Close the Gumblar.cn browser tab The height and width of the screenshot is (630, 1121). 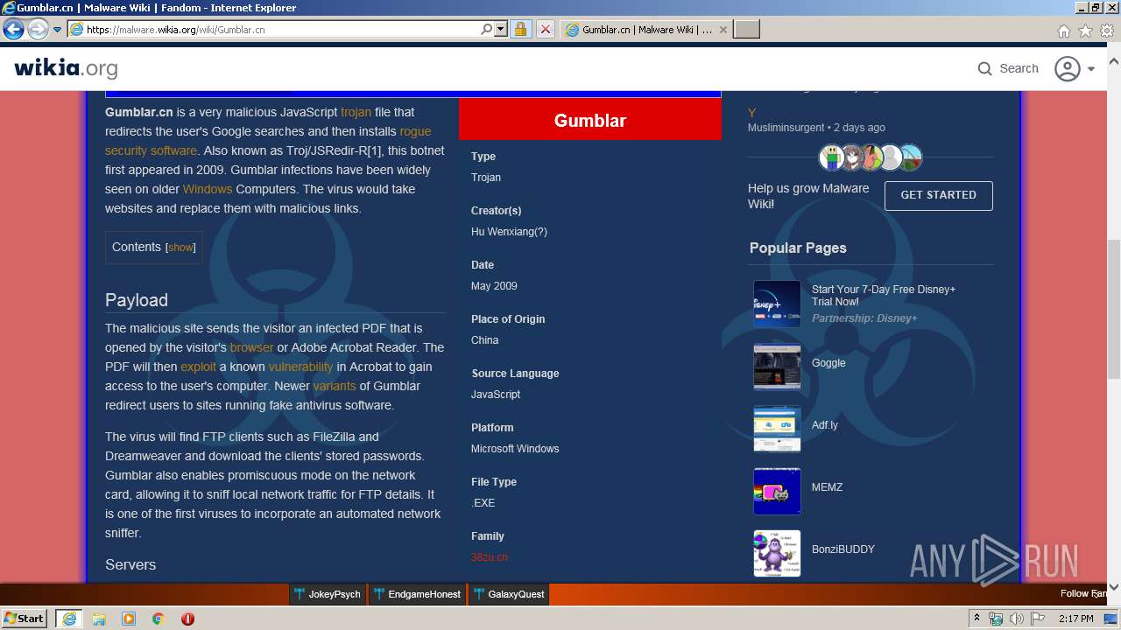pos(723,30)
